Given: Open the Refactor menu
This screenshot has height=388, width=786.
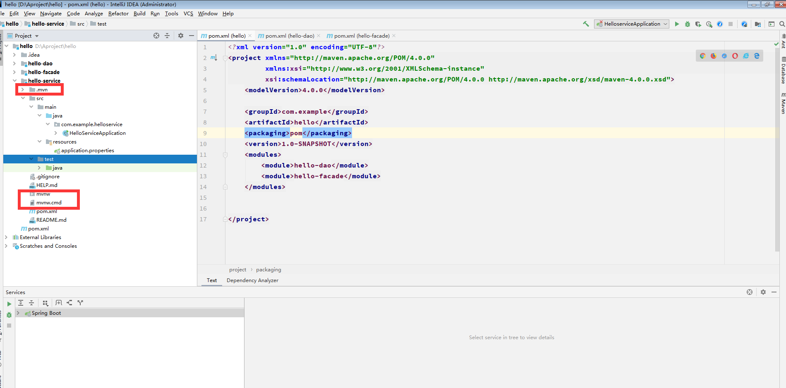Looking at the screenshot, I should (x=118, y=14).
